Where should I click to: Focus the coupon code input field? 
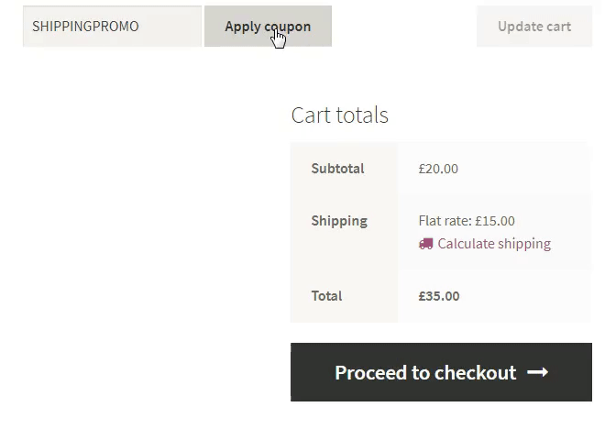point(112,27)
